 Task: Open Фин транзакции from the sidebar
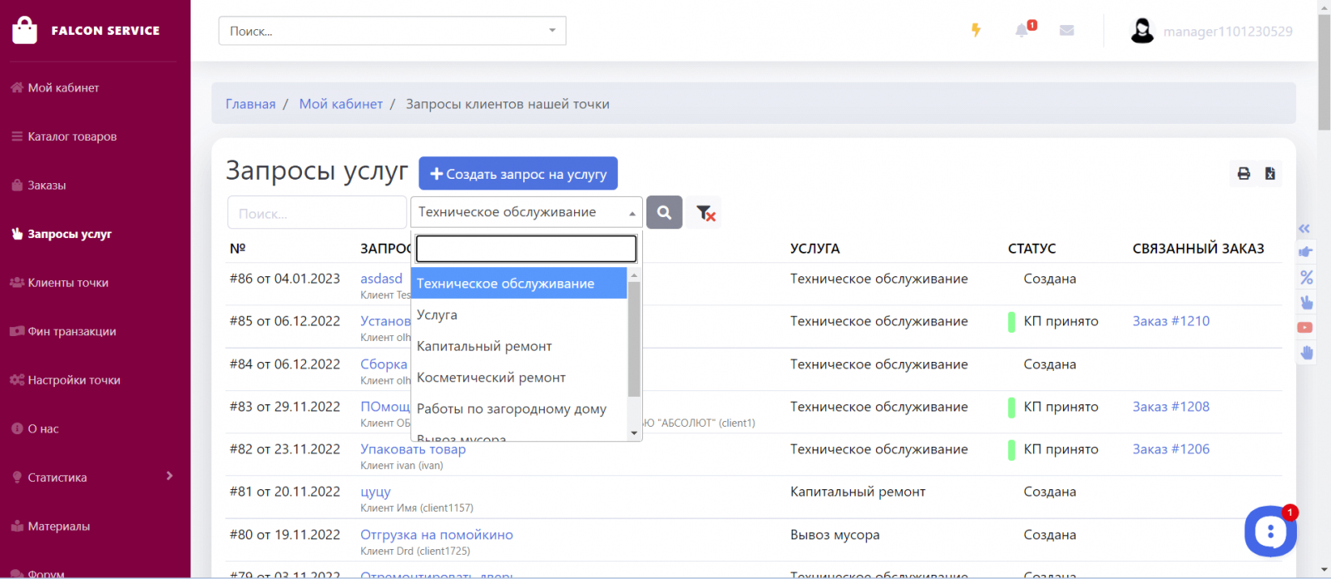pos(72,331)
